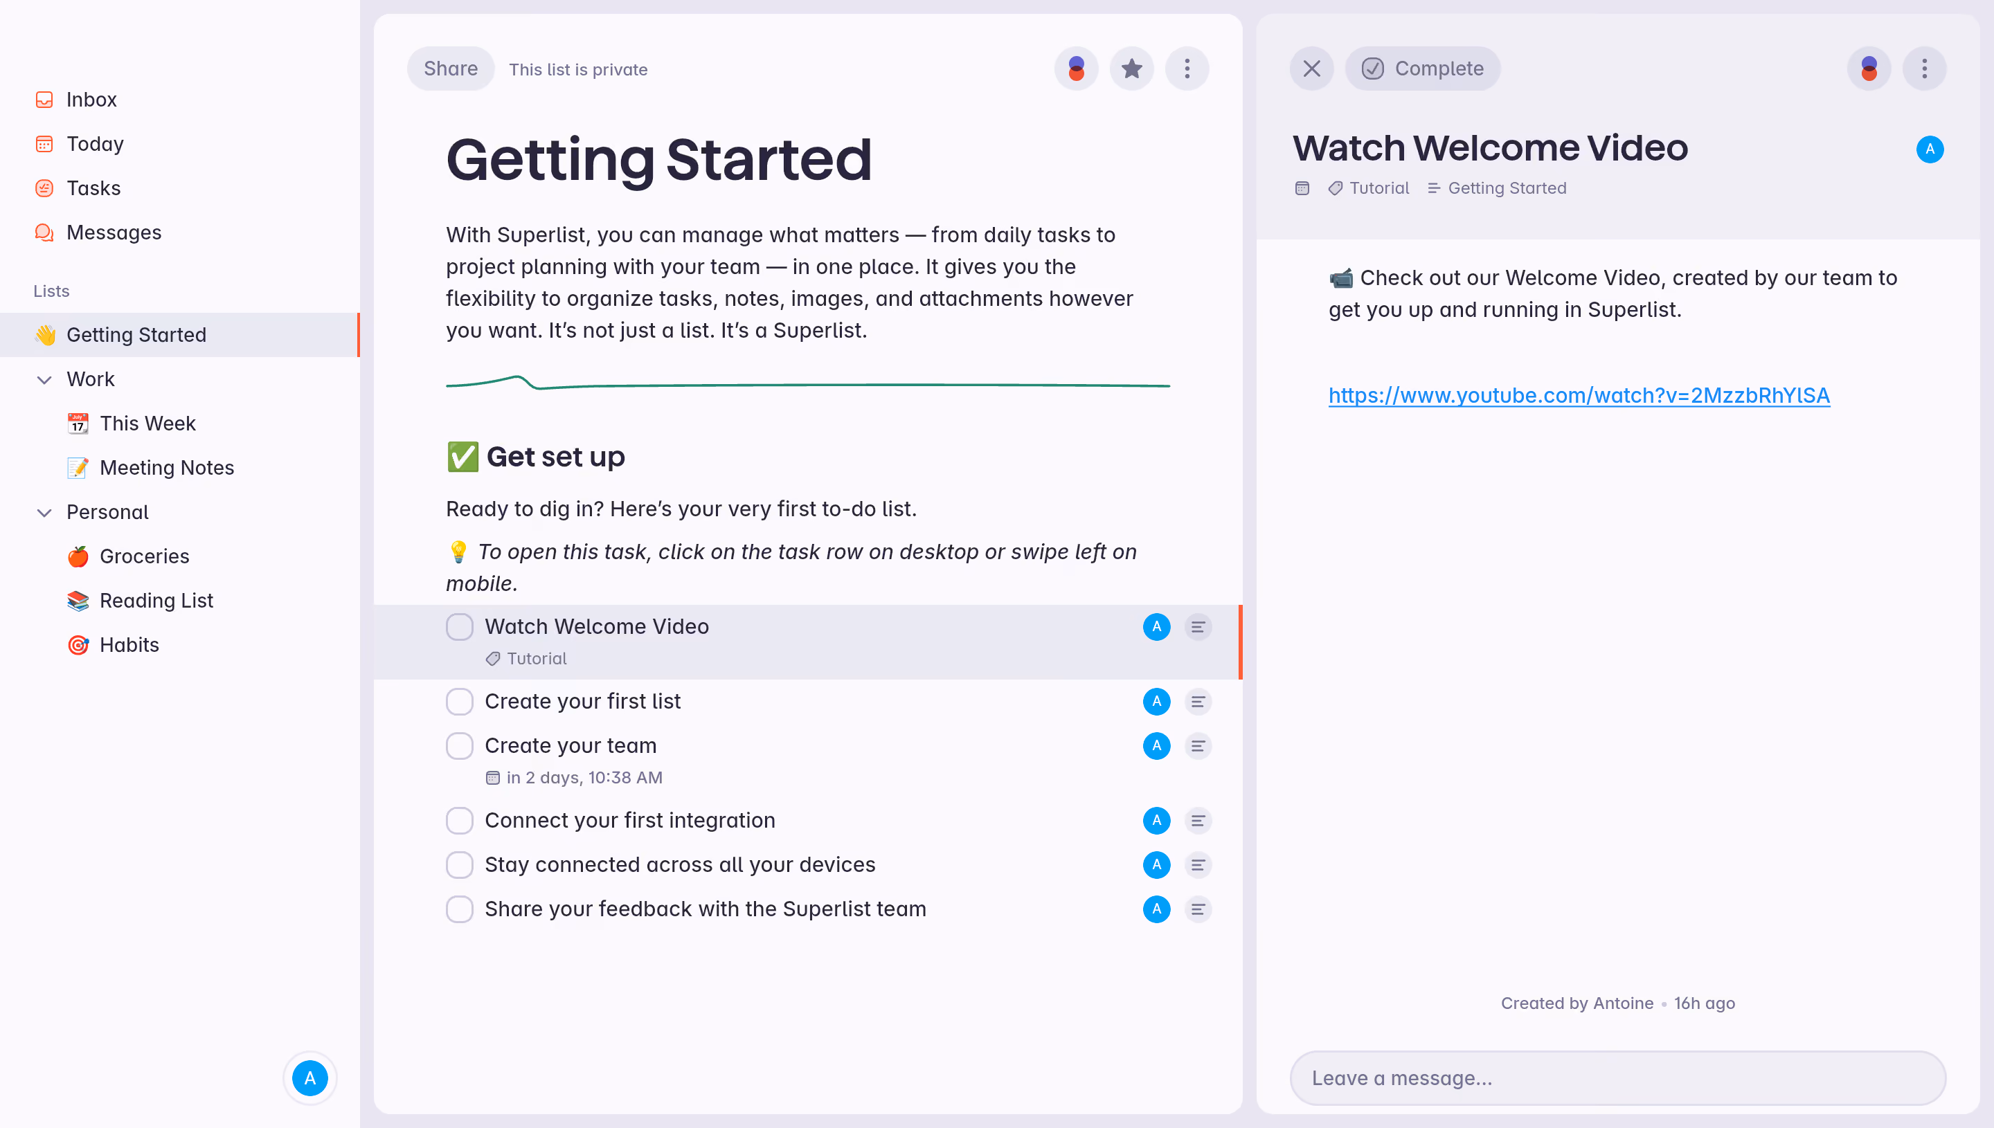Tick the Create your team checkbox
This screenshot has width=1994, height=1128.
(460, 745)
